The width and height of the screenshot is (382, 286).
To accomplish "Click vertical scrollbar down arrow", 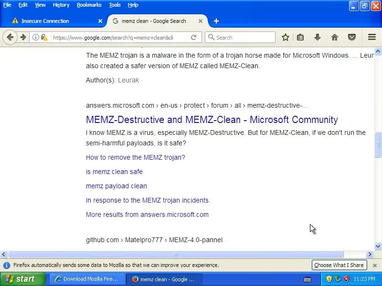I will [x=378, y=246].
